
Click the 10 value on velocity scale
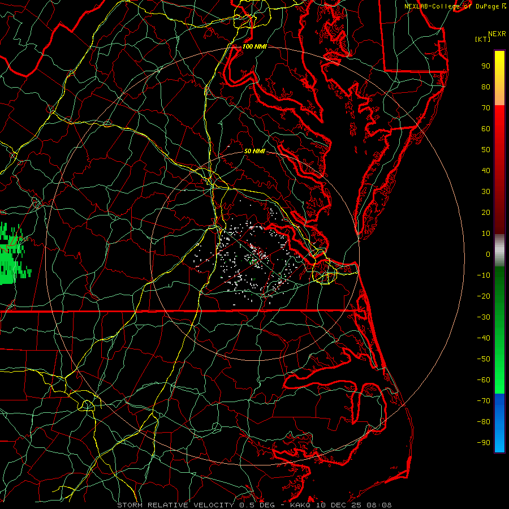(486, 234)
